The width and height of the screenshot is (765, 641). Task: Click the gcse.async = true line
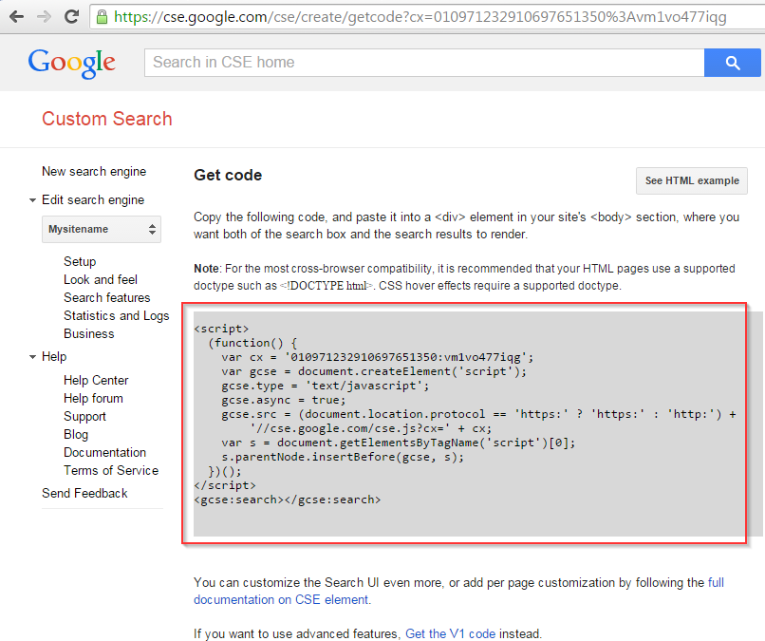[284, 401]
